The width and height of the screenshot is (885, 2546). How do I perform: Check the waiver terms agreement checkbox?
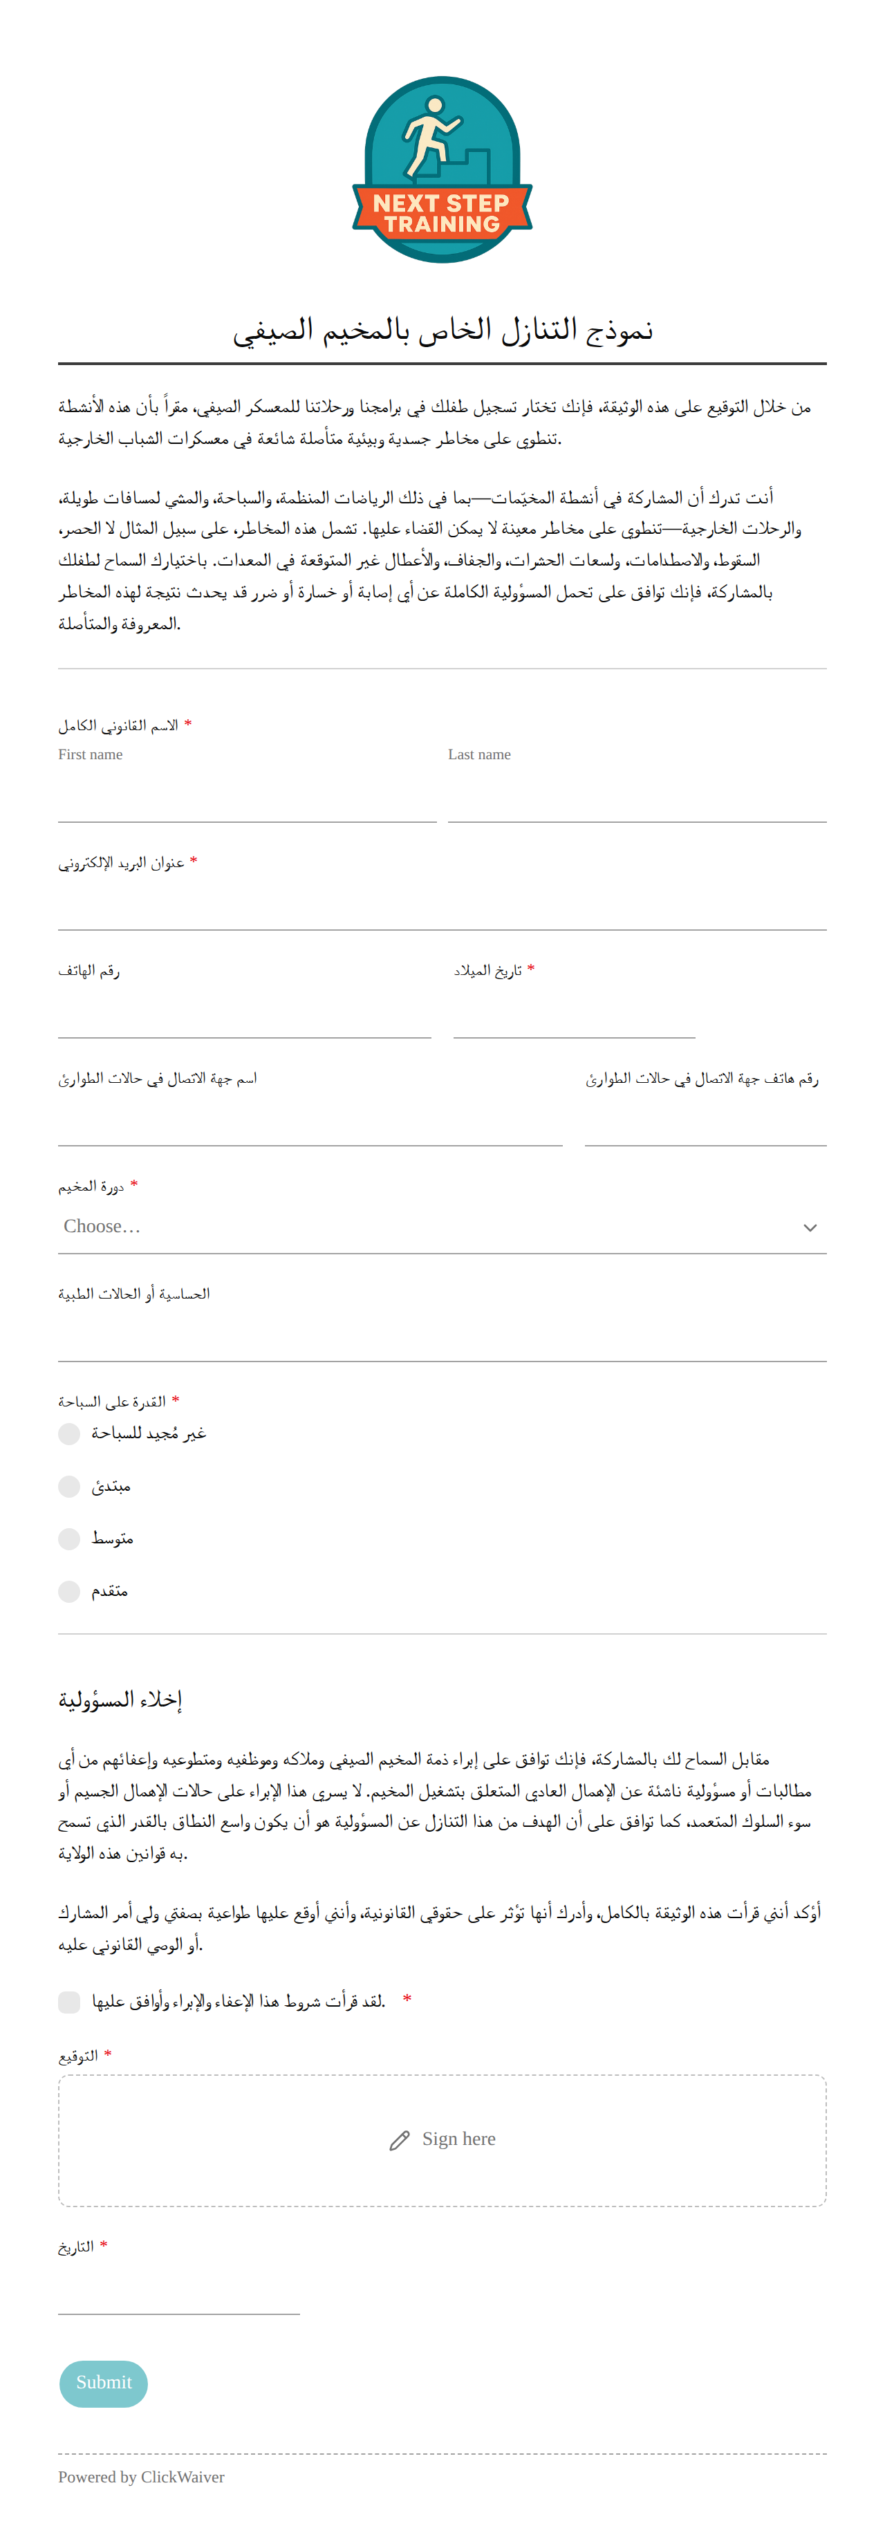click(69, 2003)
